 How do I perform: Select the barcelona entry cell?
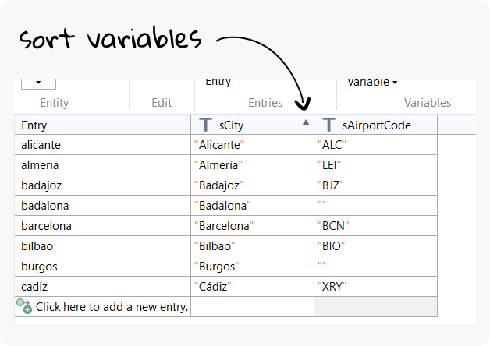click(101, 226)
